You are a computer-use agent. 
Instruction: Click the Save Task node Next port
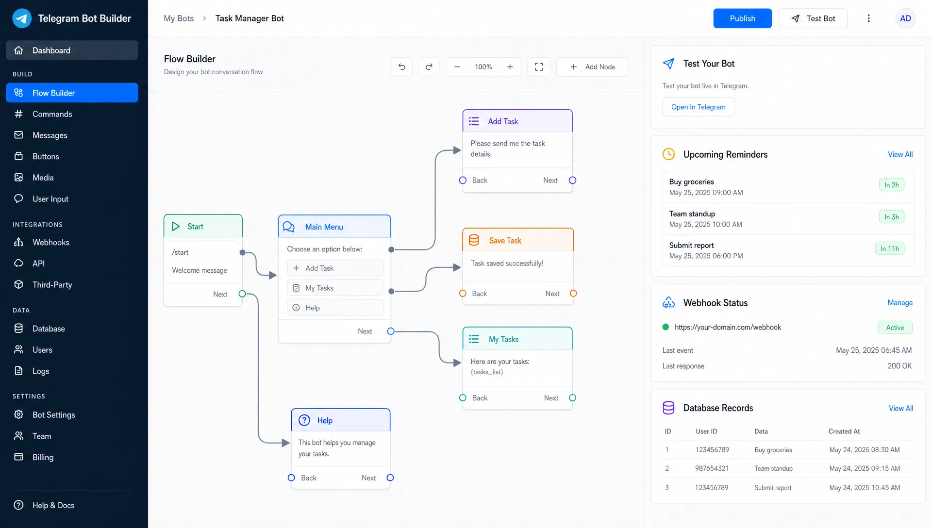573,293
